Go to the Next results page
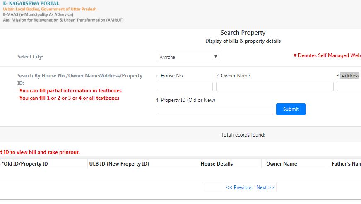Viewport: 361px width, 204px height. coord(265,187)
